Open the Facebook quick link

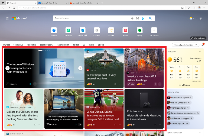[54, 30]
